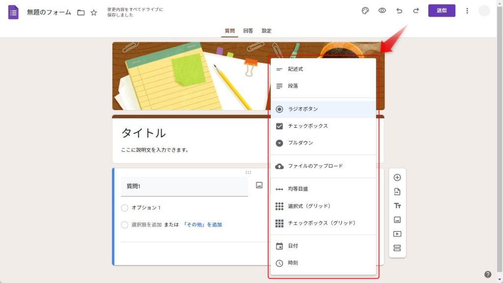Choose チェックボックス（グリッド） type
This screenshot has height=283, width=503.
point(323,223)
